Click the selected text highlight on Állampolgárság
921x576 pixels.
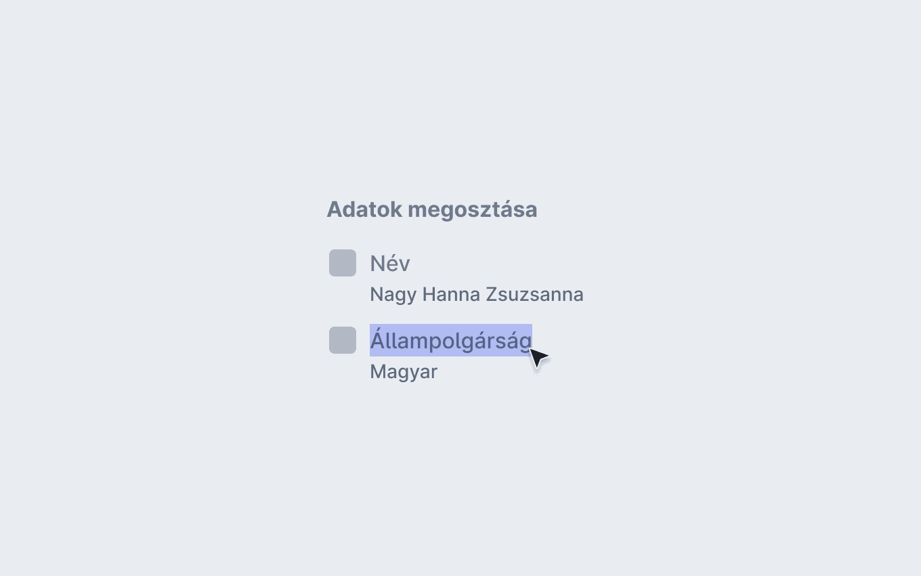[x=451, y=340]
